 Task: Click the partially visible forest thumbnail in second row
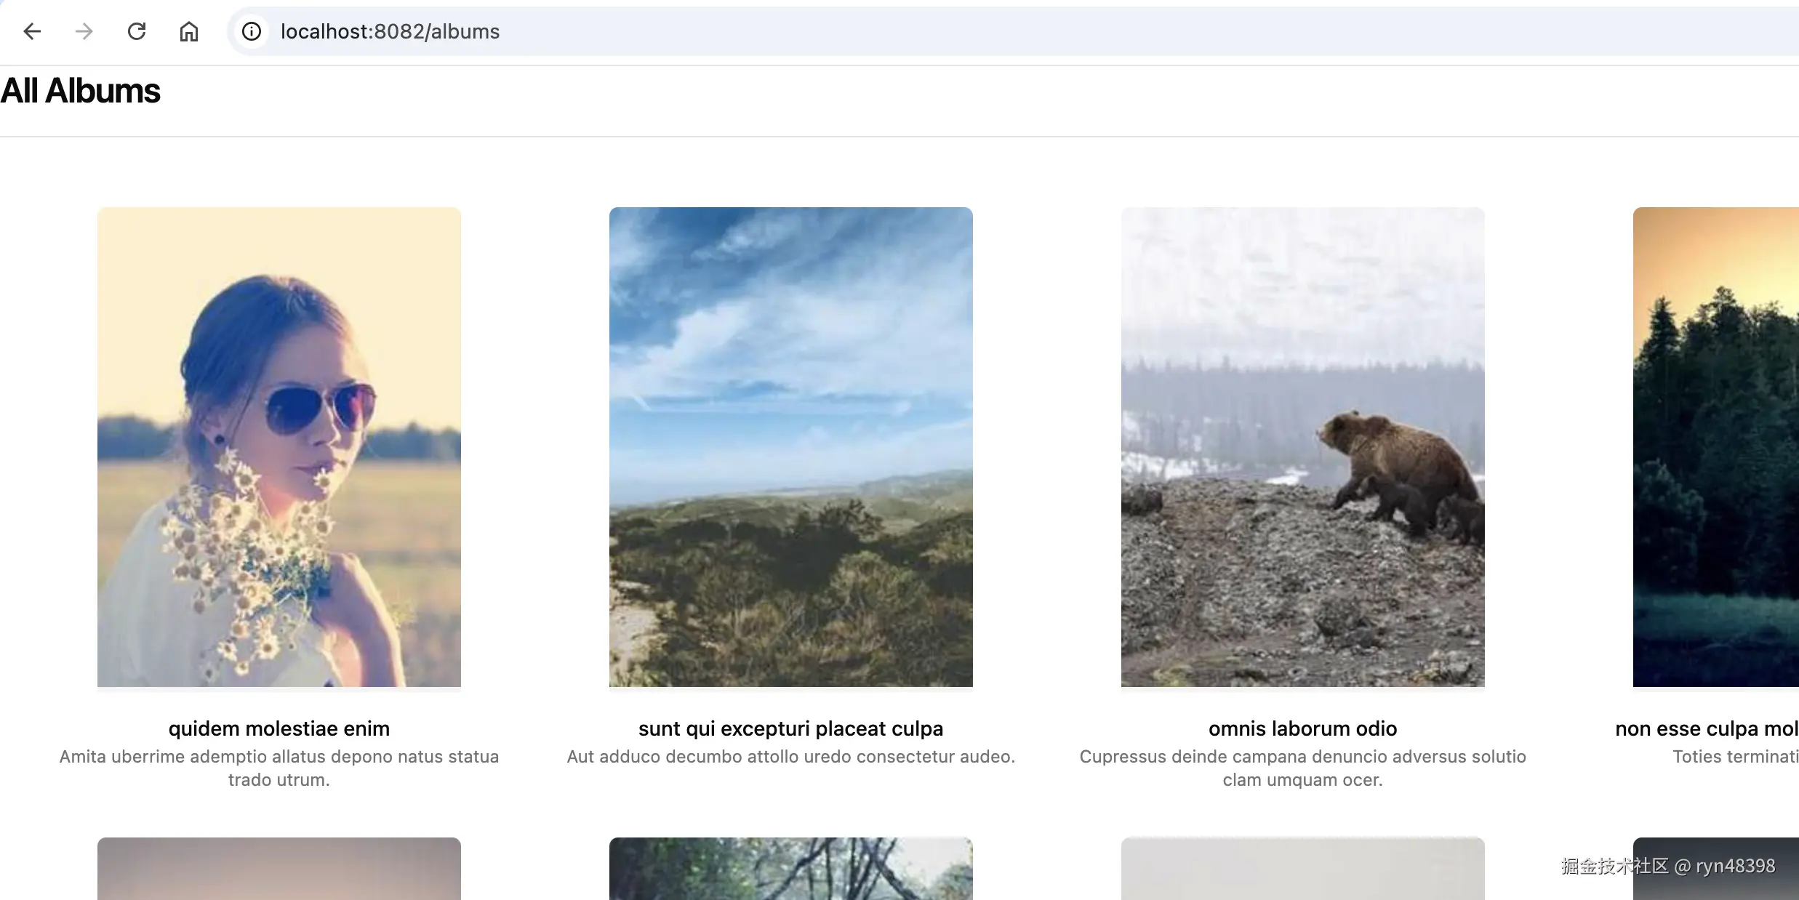pos(790,869)
